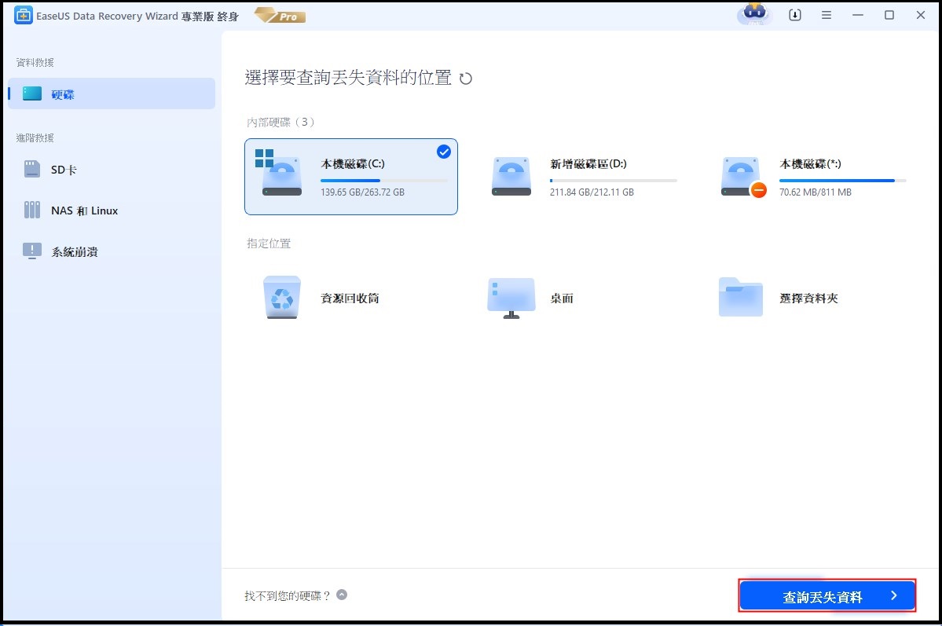This screenshot has height=626, width=942.
Task: Open the hamburger menu
Action: pyautogui.click(x=827, y=14)
